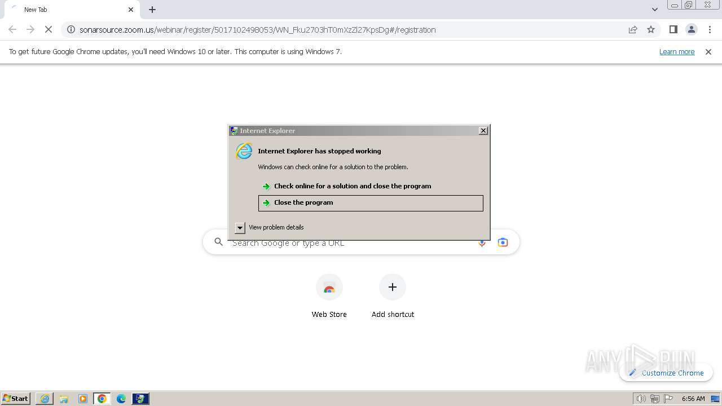The image size is (722, 406).
Task: Switch to Chrome taskbar button
Action: [x=102, y=399]
